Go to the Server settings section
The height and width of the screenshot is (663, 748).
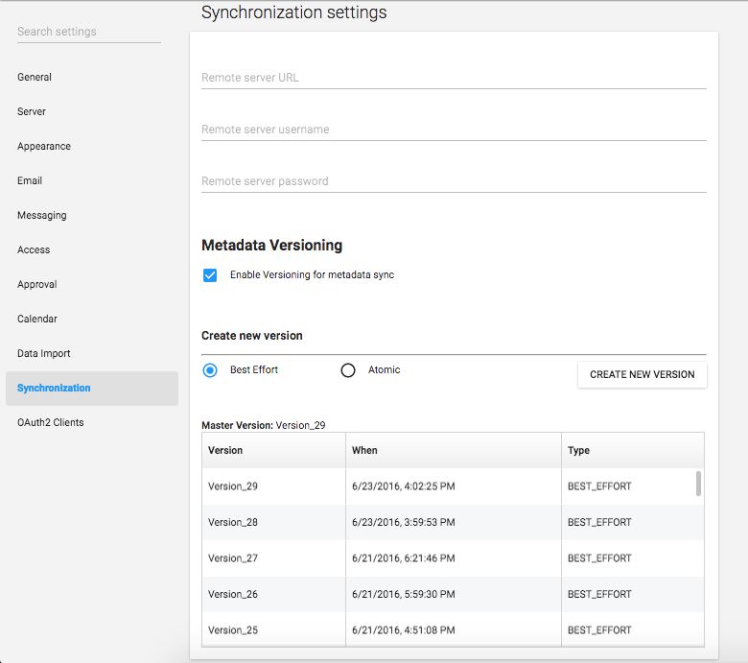click(32, 111)
